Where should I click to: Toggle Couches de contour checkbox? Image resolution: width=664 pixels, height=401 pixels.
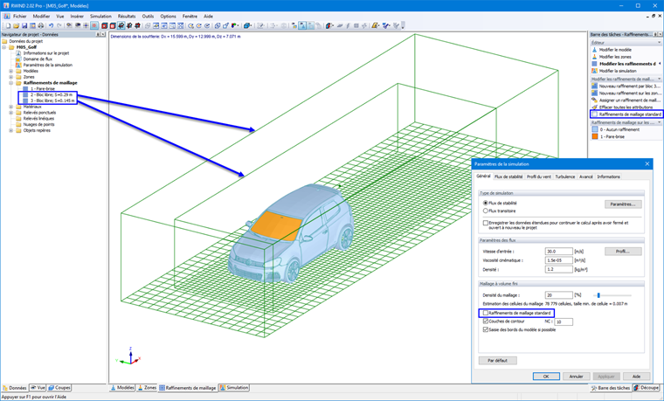click(486, 321)
